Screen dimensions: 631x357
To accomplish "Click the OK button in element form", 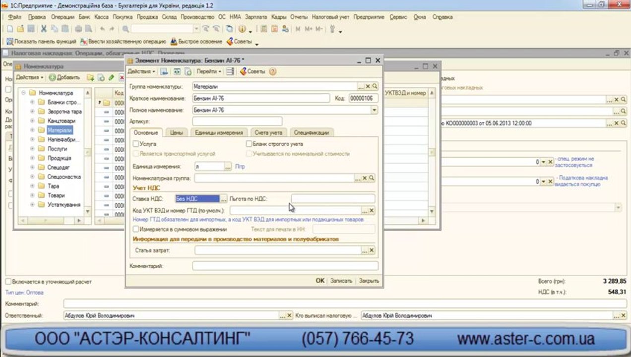I will point(320,281).
